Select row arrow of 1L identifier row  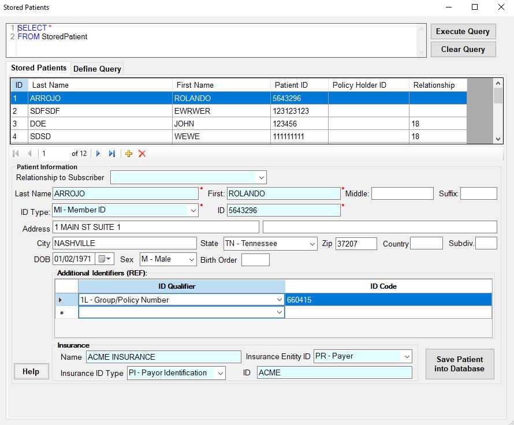click(66, 300)
